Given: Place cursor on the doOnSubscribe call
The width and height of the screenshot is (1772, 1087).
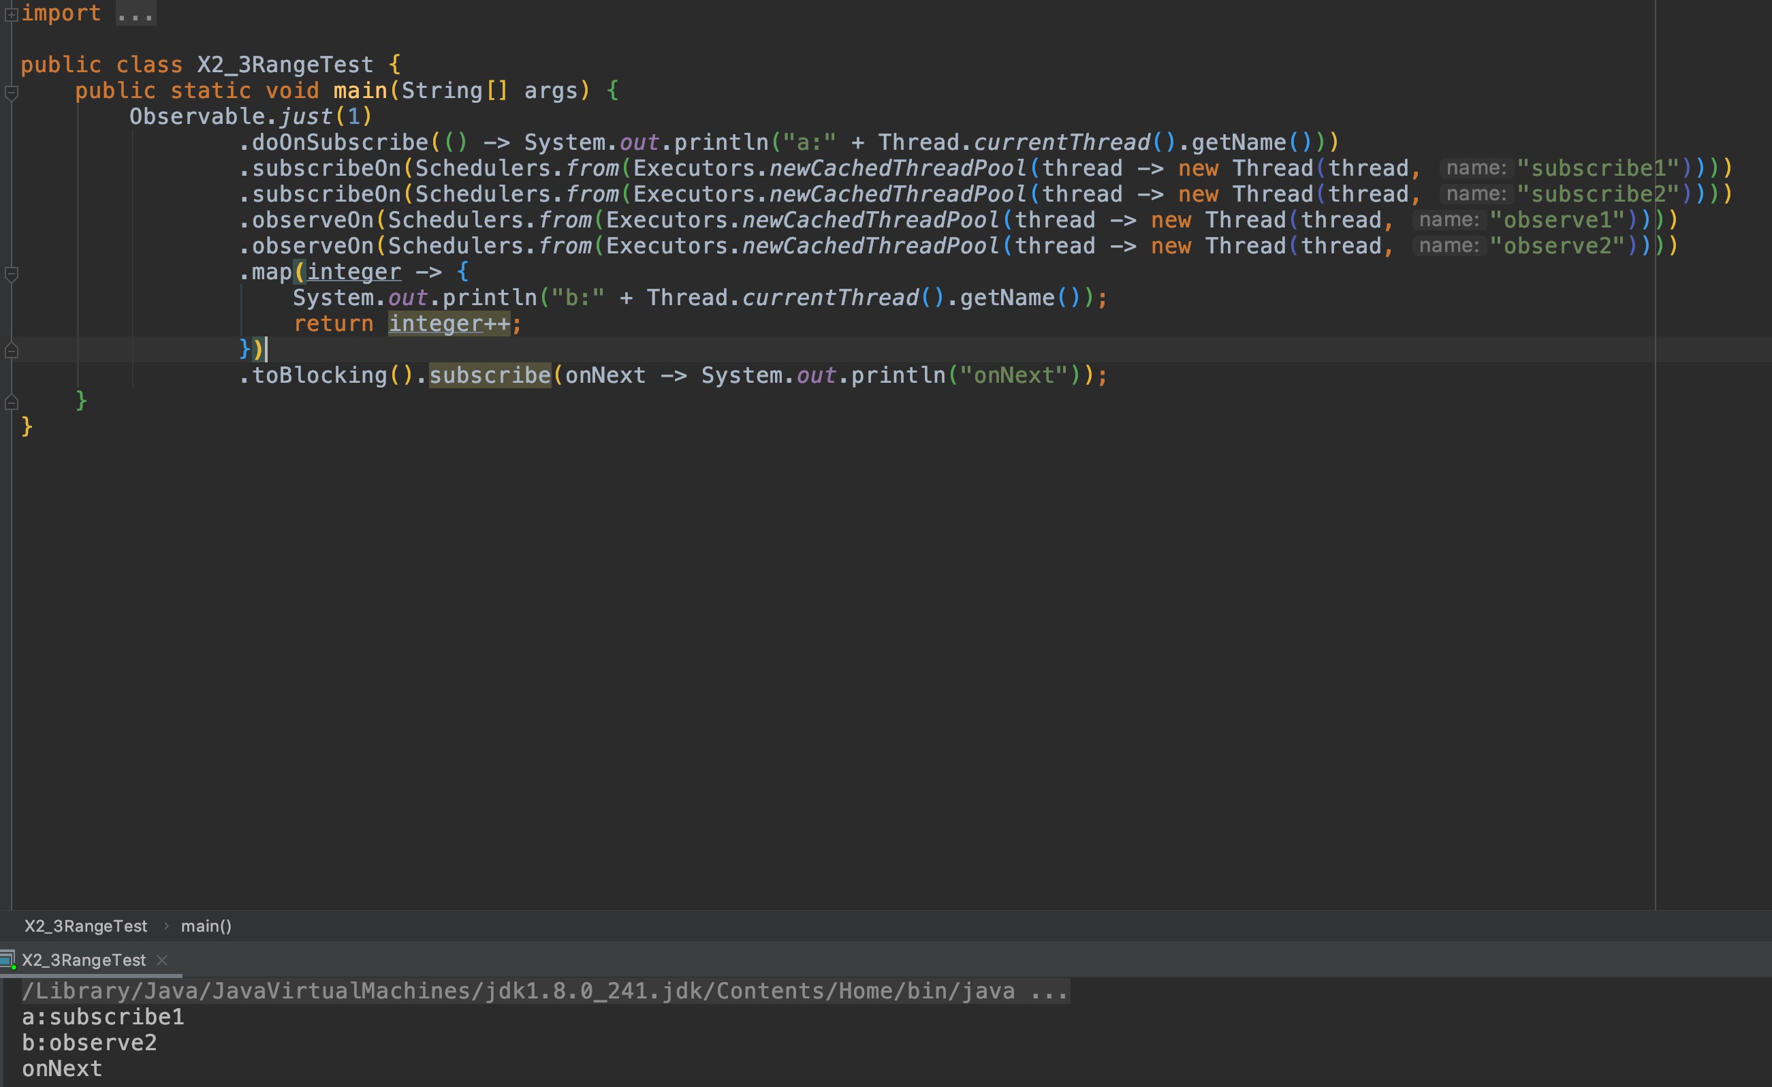Looking at the screenshot, I should click(339, 142).
